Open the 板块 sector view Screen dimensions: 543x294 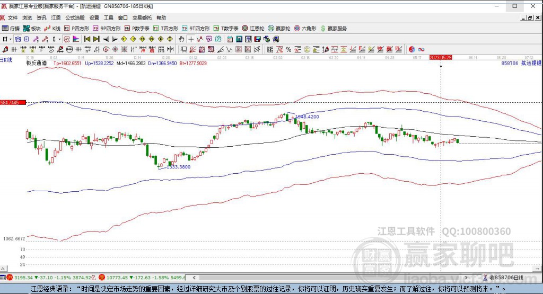tap(32, 29)
